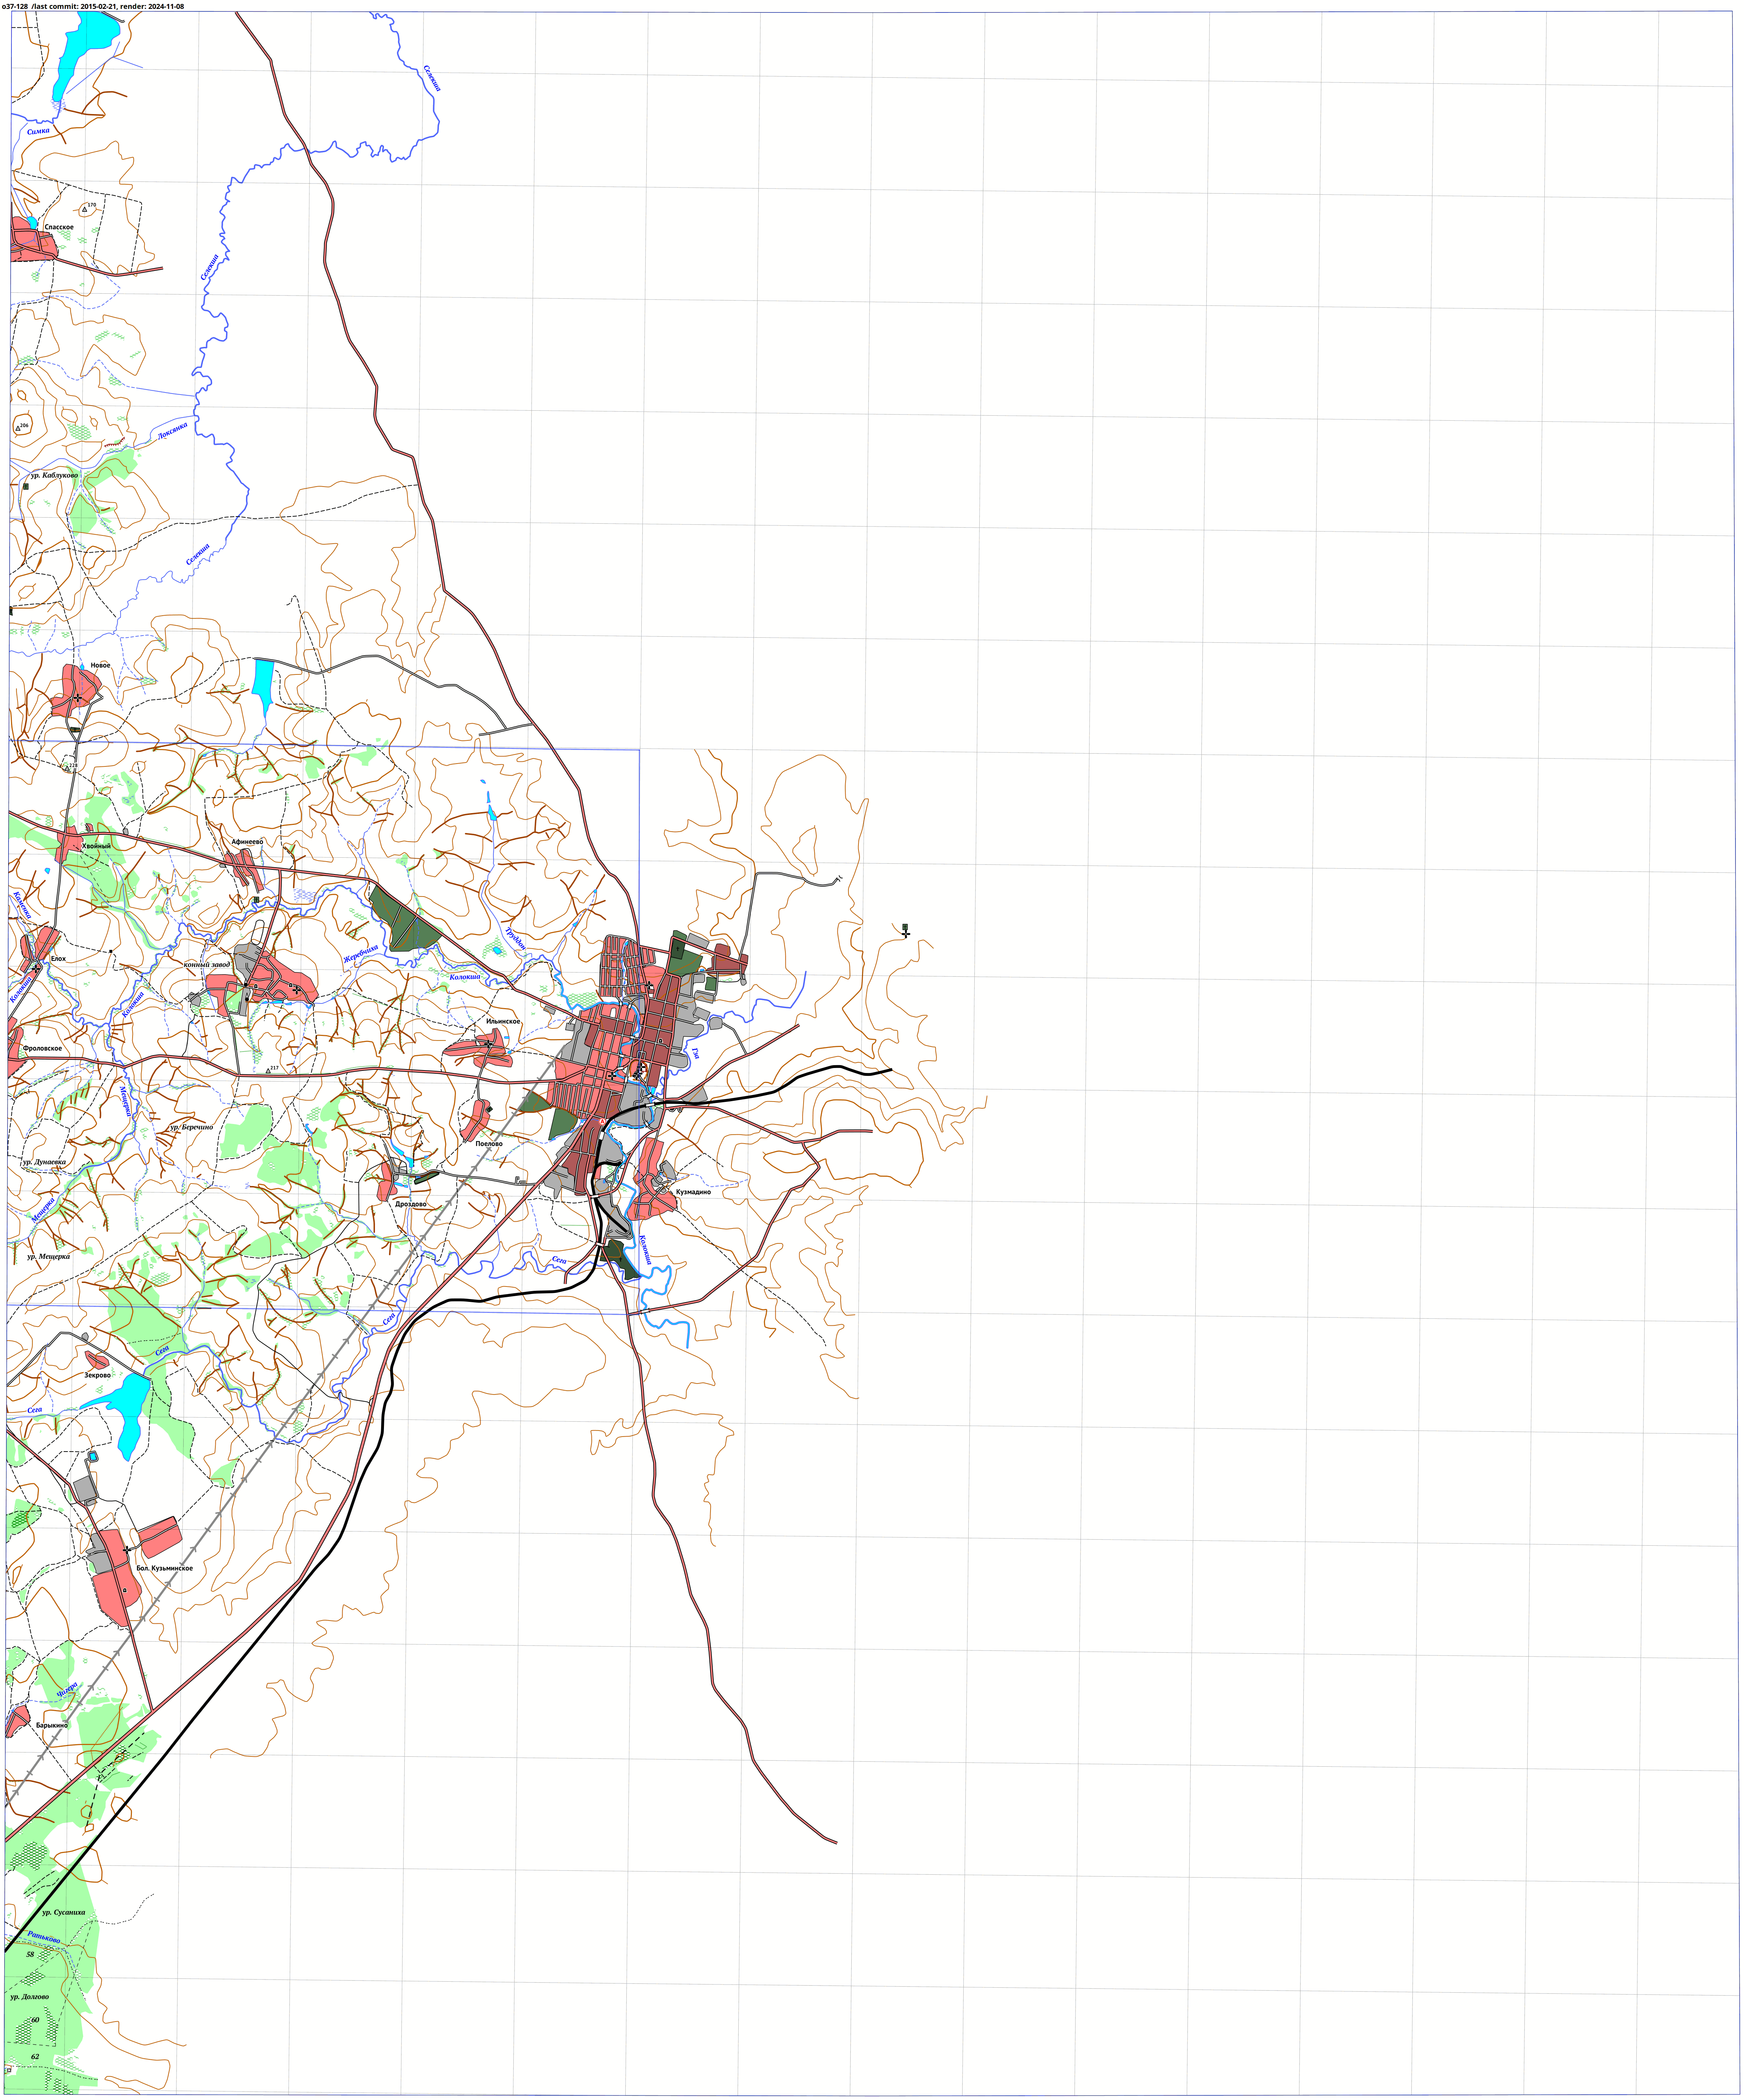Click the Гза river label
1744x2100 pixels.
point(695,1053)
